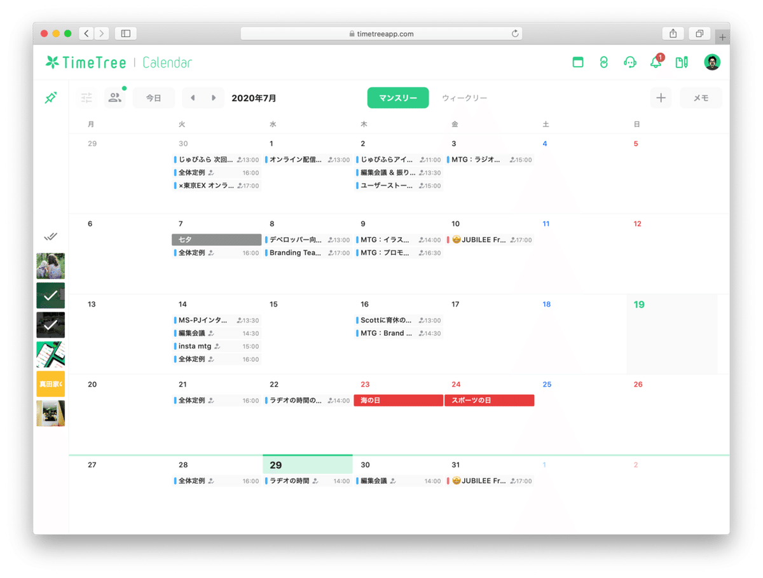Viewport: 763px width, 578px height.
Task: Open the 七夕 event on July 7
Action: [x=216, y=239]
